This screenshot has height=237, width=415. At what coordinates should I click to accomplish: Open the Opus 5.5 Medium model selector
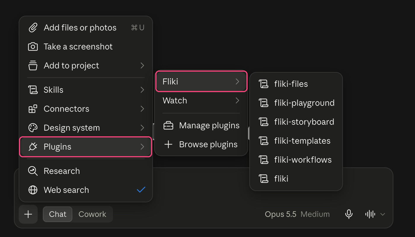tap(297, 214)
